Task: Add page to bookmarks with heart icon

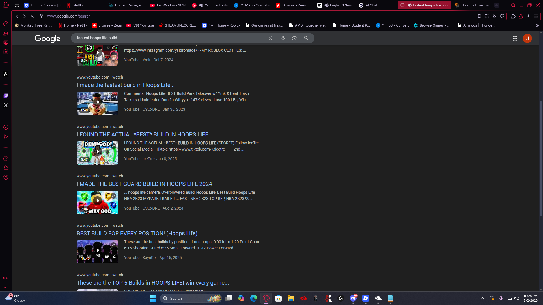Action: tap(502, 16)
